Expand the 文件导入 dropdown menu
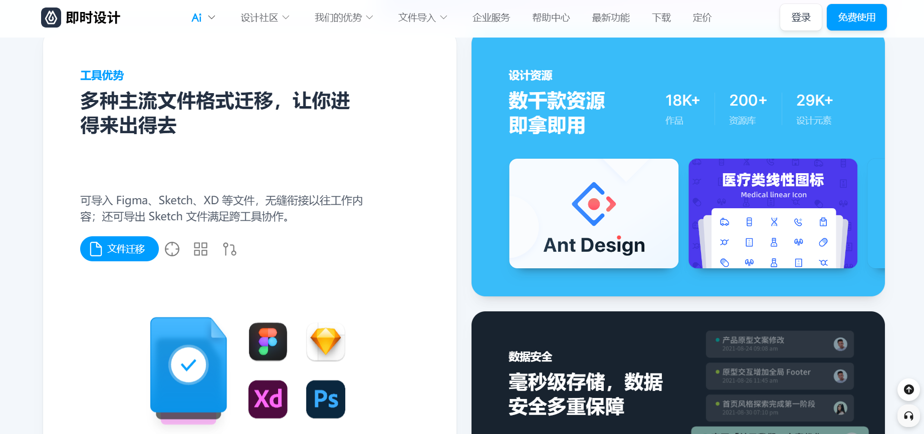The image size is (924, 434). click(422, 18)
